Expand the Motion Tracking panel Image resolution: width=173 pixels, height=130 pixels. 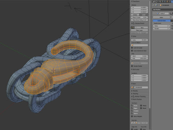pyautogui.click(x=132, y=96)
